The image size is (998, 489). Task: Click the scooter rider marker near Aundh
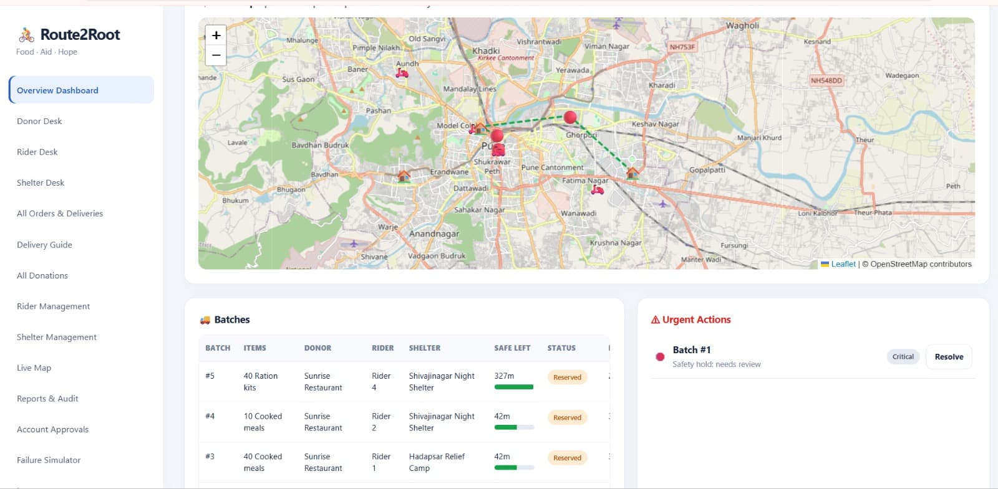click(x=402, y=73)
